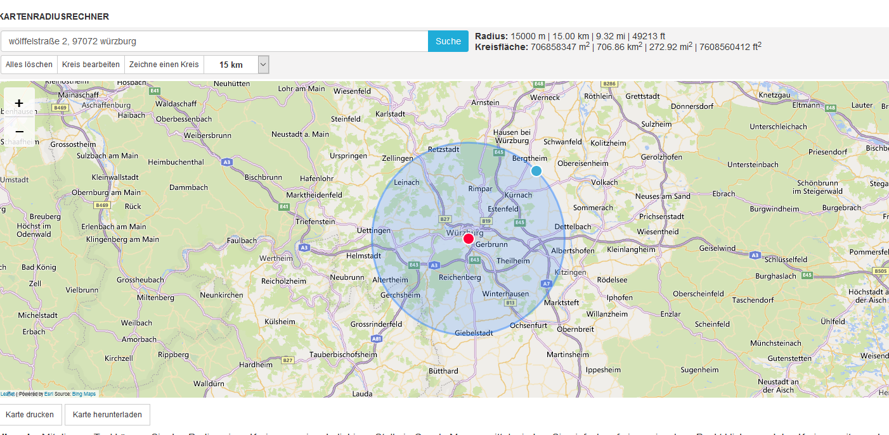Zoom out with the minus button
Screen dimensions: 889x435
[x=19, y=132]
